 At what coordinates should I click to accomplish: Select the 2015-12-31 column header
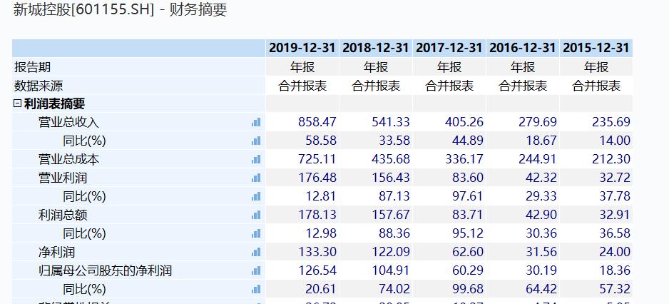[x=596, y=48]
